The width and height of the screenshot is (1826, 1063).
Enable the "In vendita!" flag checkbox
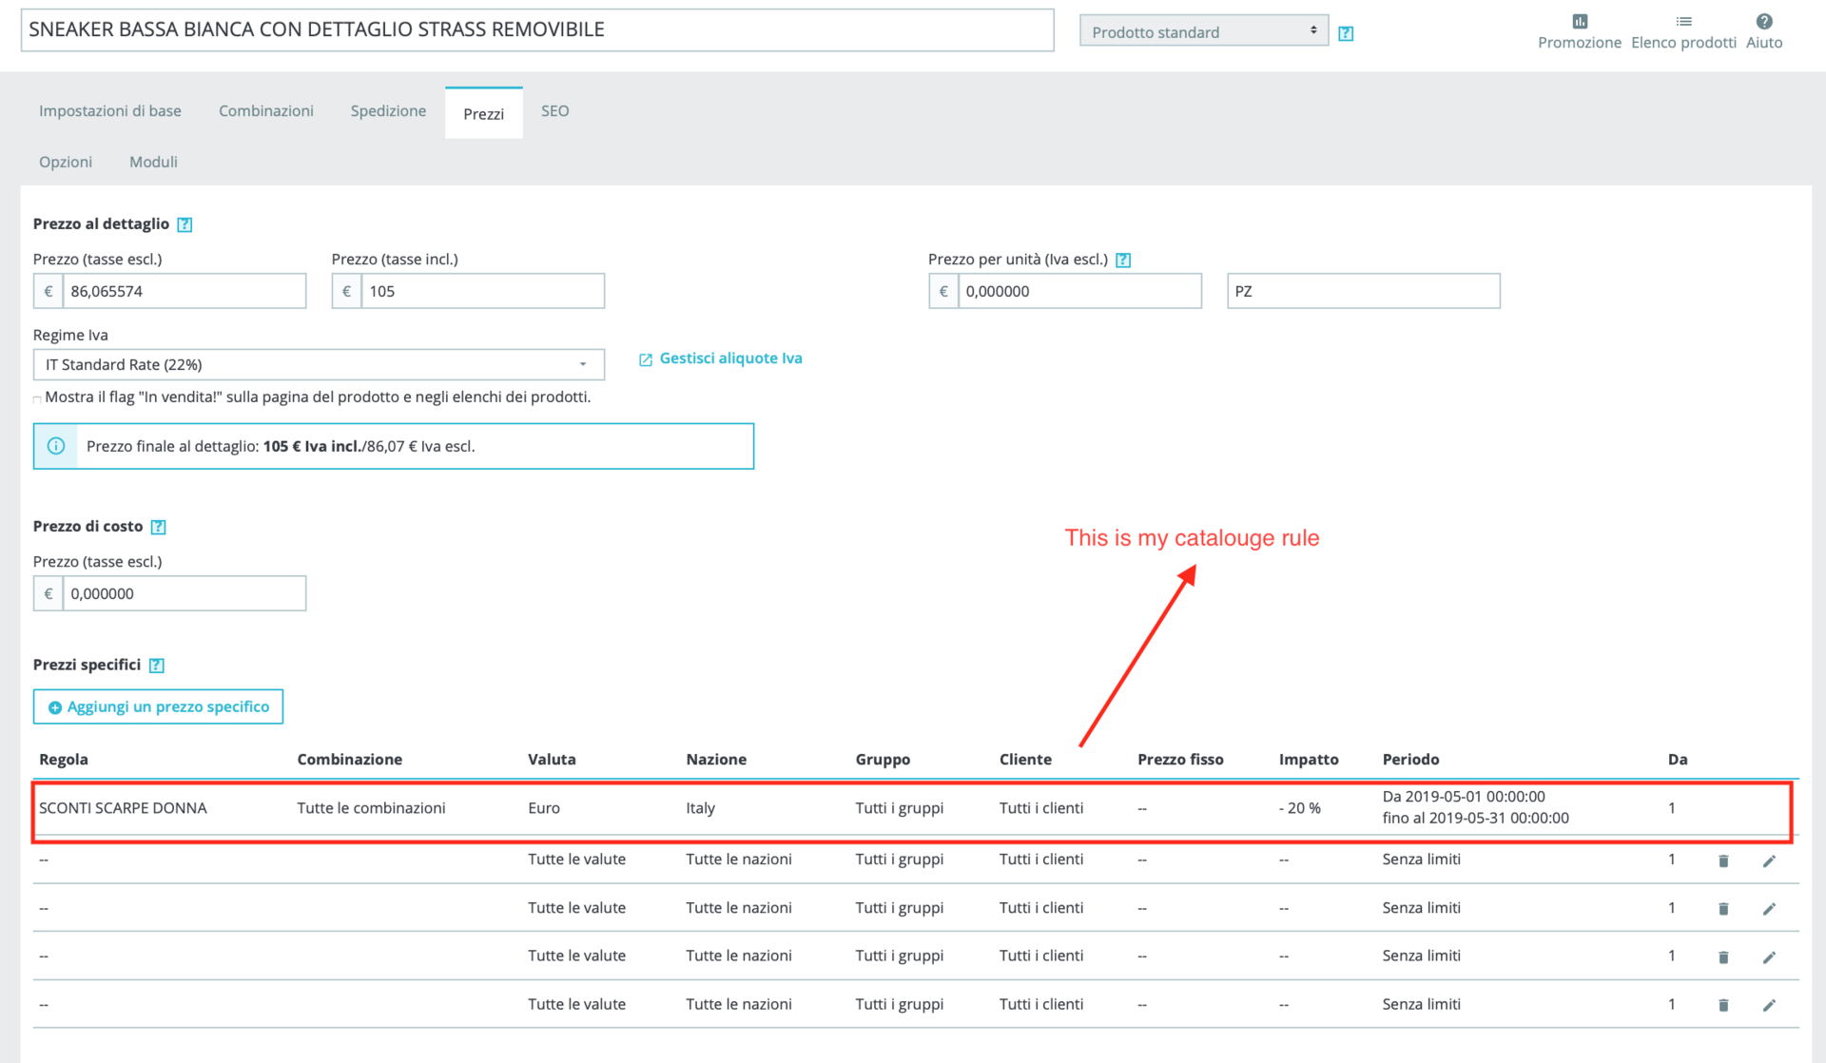pos(37,399)
